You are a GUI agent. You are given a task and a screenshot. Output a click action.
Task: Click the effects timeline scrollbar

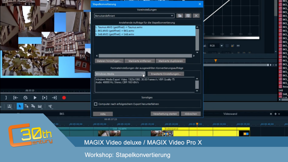pyautogui.click(x=236, y=65)
